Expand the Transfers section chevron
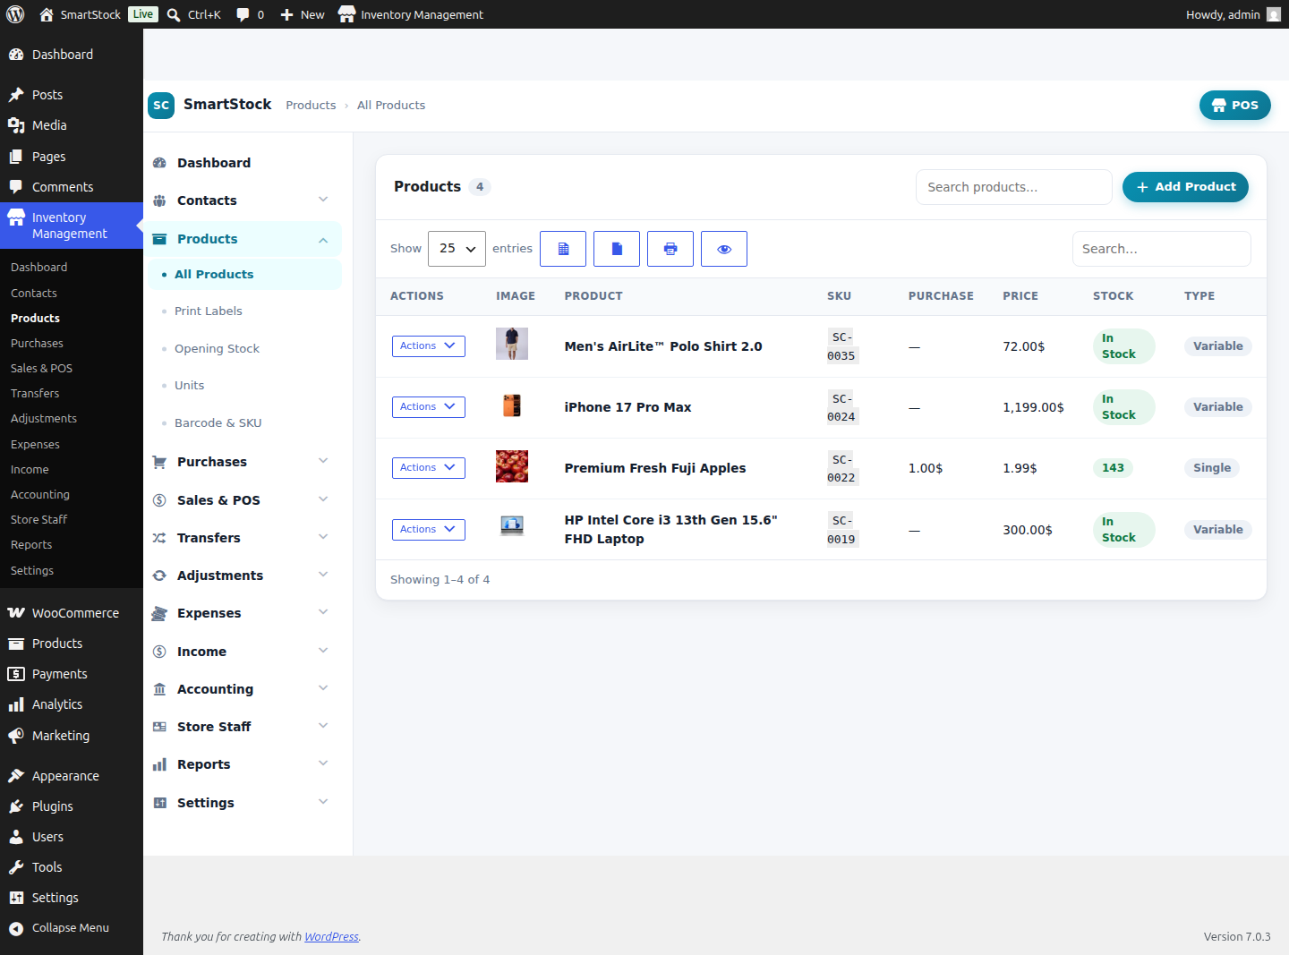The height and width of the screenshot is (955, 1289). [323, 537]
